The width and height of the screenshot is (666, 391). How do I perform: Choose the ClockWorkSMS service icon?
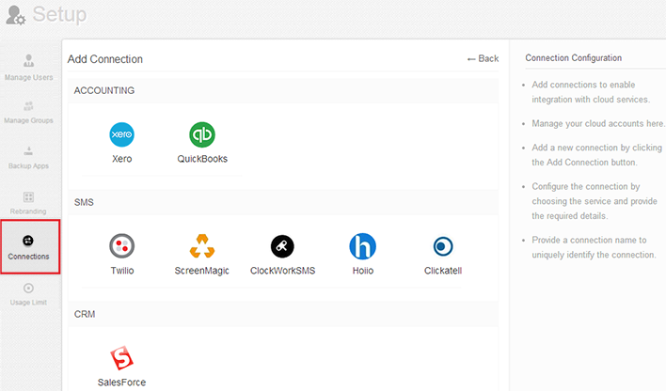(282, 246)
